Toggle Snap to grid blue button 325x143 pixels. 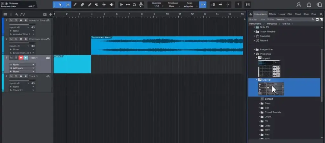click(x=203, y=4)
